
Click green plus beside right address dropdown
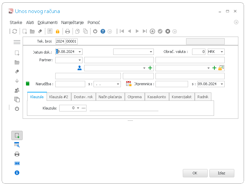[214, 68]
